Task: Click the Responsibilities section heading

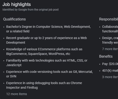Action: [109, 19]
